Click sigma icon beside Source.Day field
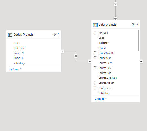Image resolution: width=147 pixels, height=131 pixels. 95,68
